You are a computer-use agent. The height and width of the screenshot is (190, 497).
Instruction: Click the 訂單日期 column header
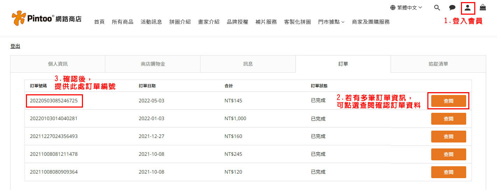[x=147, y=86]
